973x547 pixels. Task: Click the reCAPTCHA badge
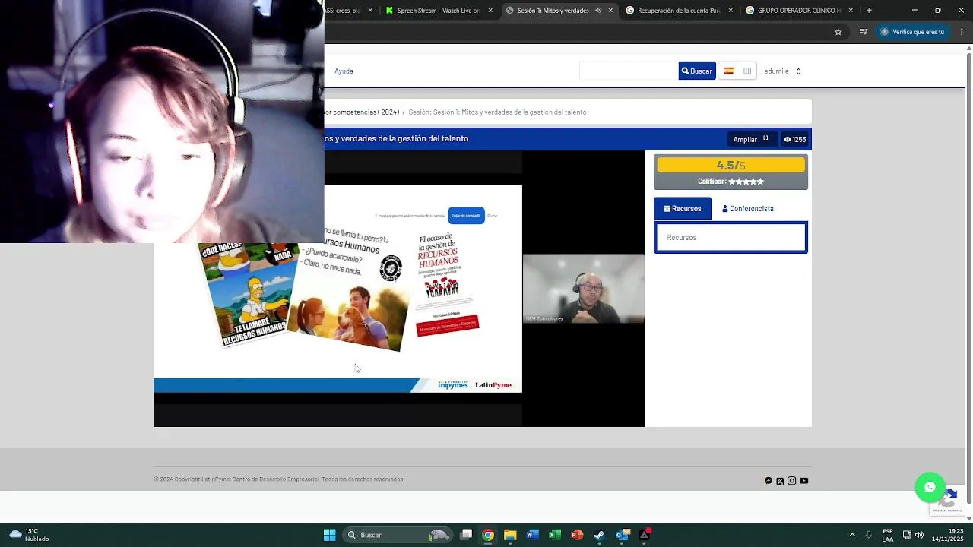point(948,501)
